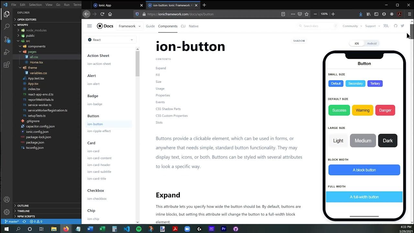Open the Guide tab in docs header

(x=150, y=26)
